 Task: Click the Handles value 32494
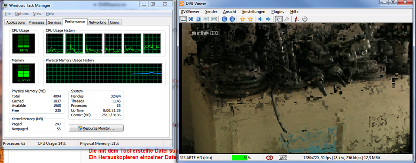(x=115, y=96)
